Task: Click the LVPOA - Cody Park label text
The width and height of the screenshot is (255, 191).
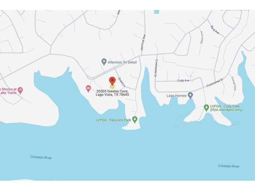Action: pyautogui.click(x=226, y=108)
